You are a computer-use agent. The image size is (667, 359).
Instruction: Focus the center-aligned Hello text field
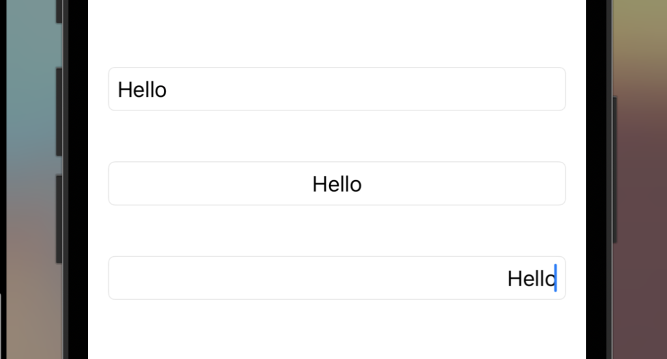coord(337,183)
